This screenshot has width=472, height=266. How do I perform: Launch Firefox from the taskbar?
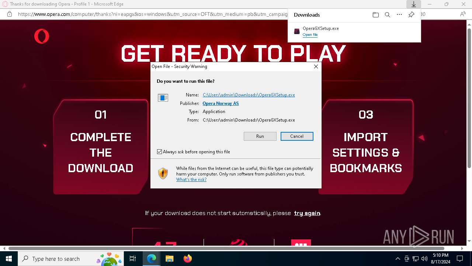tap(187, 259)
